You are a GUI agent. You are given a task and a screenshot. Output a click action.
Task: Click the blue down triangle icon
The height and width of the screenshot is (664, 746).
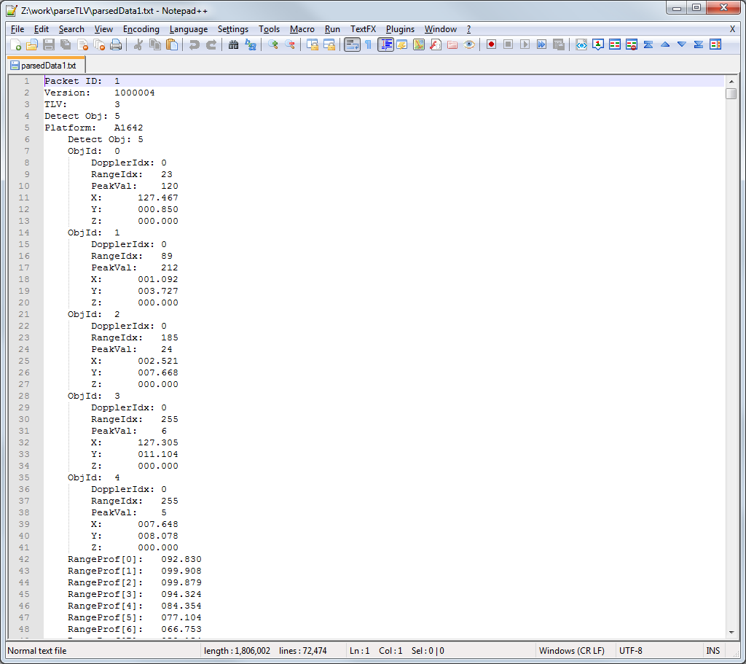tap(682, 44)
